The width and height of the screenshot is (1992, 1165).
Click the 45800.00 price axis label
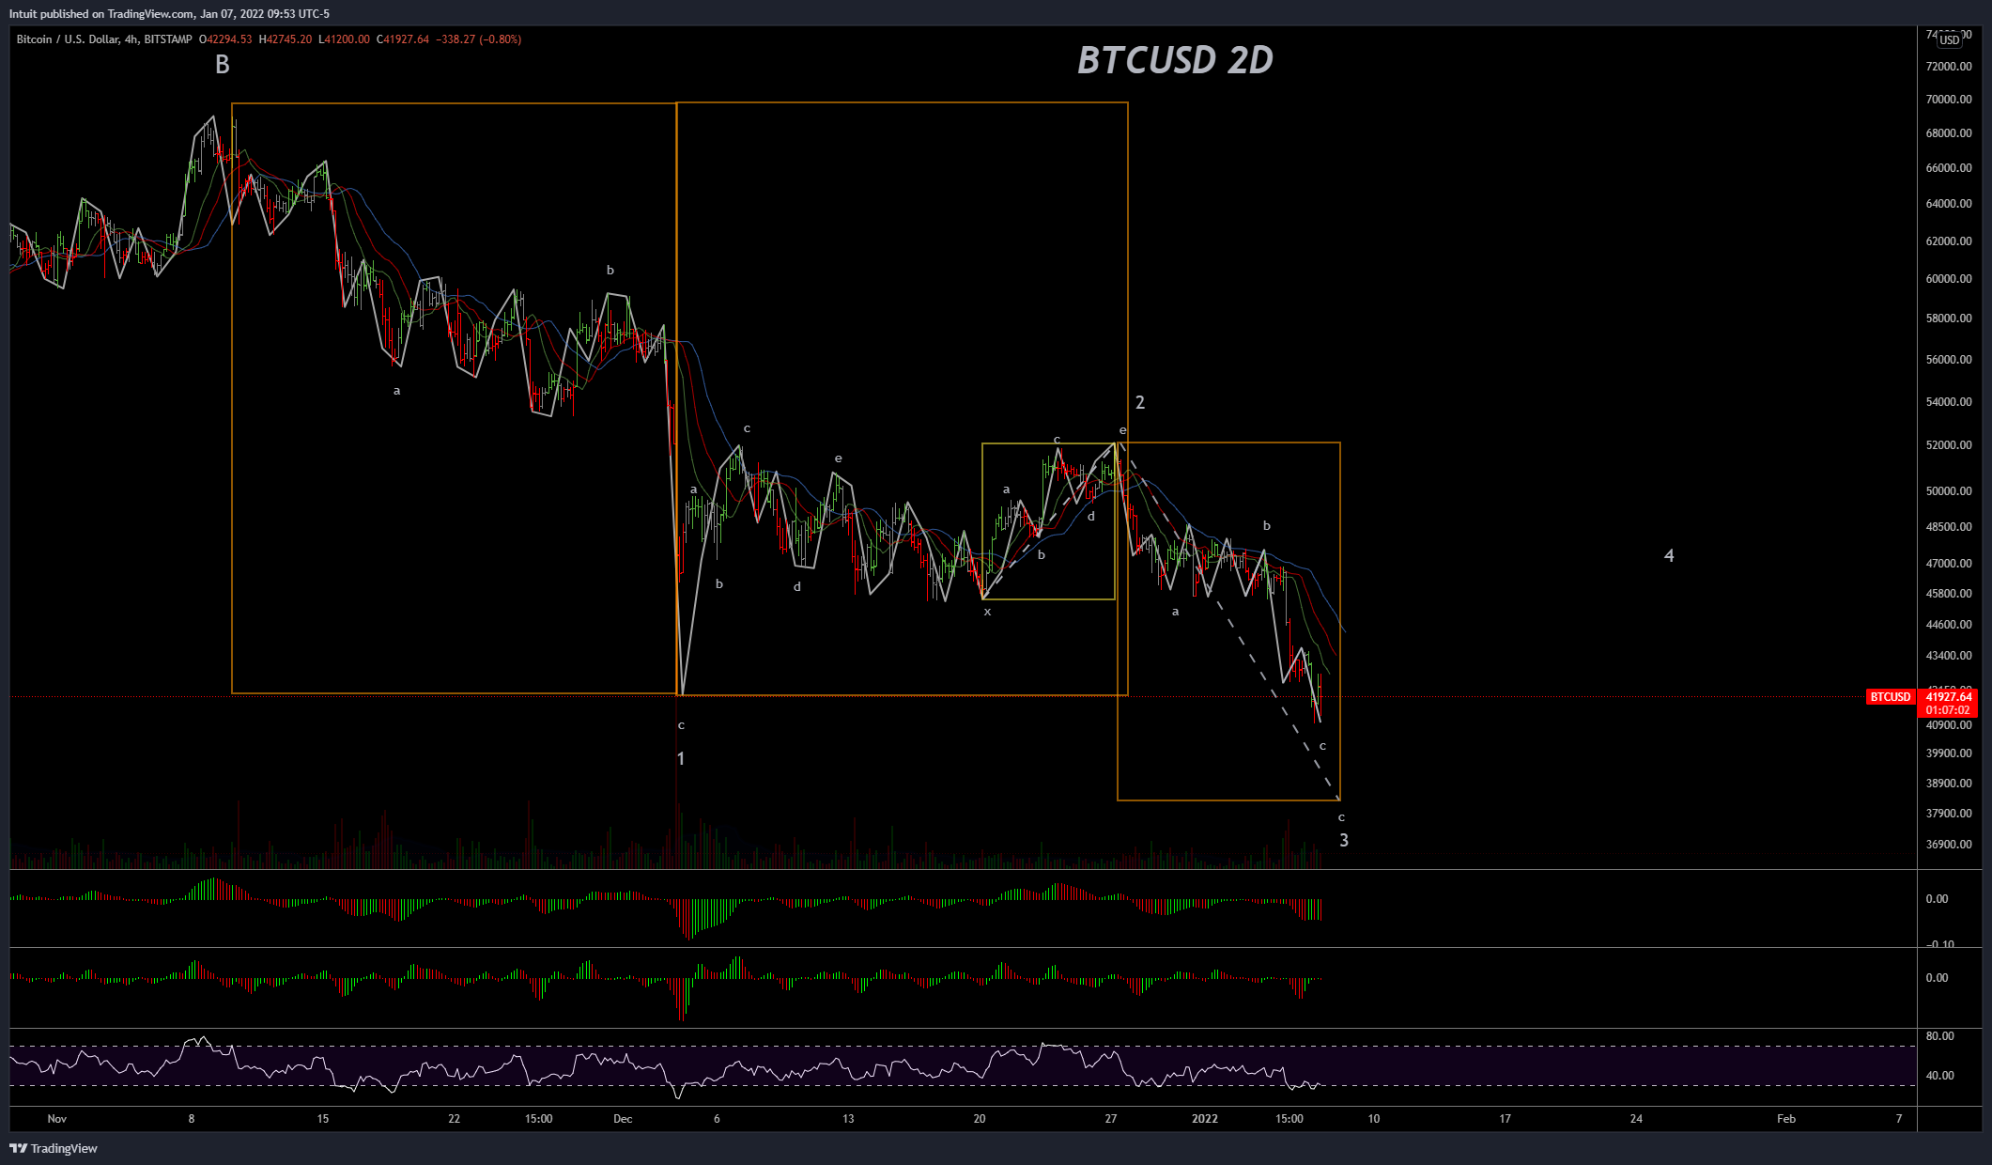(x=1949, y=594)
